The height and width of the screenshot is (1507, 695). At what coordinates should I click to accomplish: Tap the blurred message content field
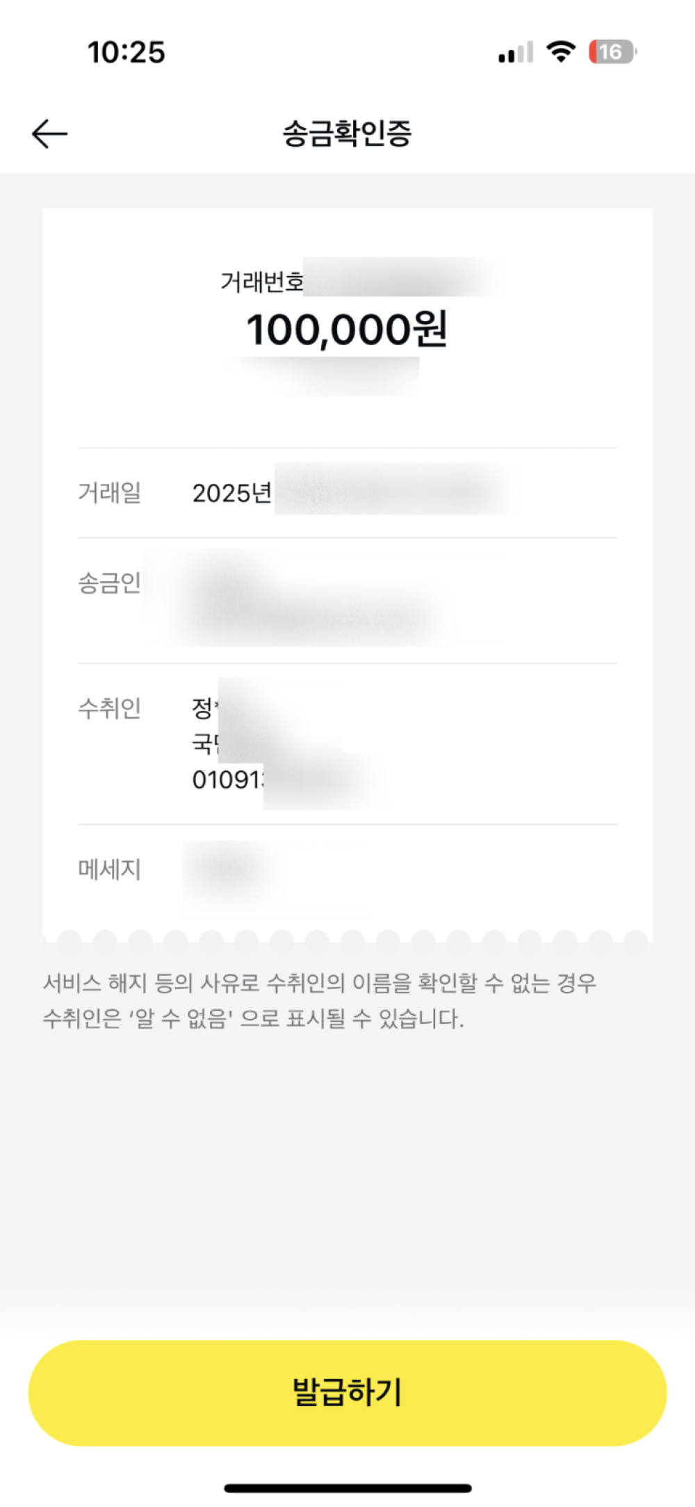click(x=229, y=870)
